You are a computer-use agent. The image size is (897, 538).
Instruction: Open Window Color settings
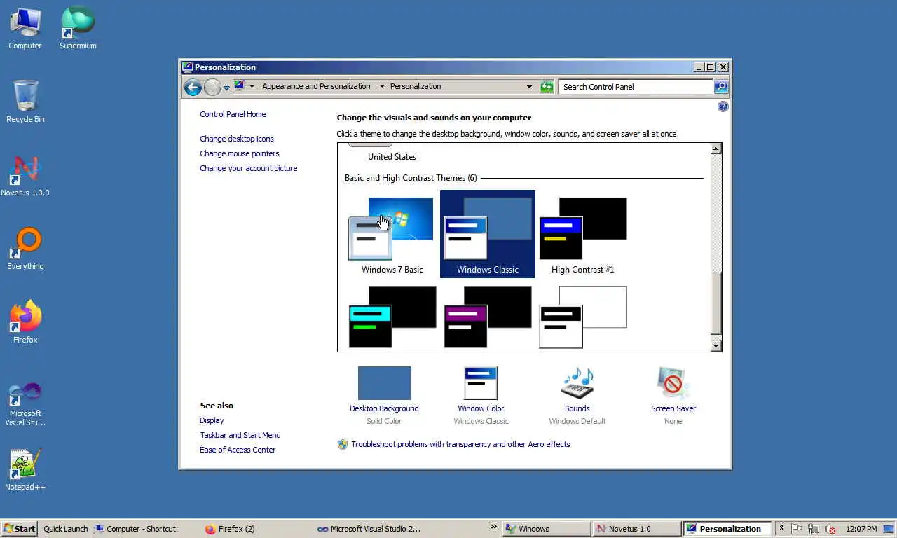(481, 396)
